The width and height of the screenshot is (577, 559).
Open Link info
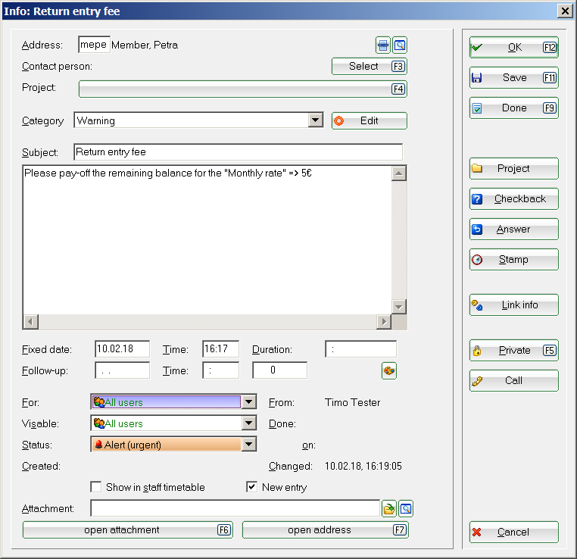click(x=513, y=305)
